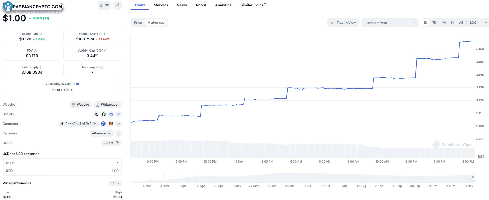489x200 pixels.
Task: Toggle the LOG scale option
Action: pyautogui.click(x=473, y=23)
